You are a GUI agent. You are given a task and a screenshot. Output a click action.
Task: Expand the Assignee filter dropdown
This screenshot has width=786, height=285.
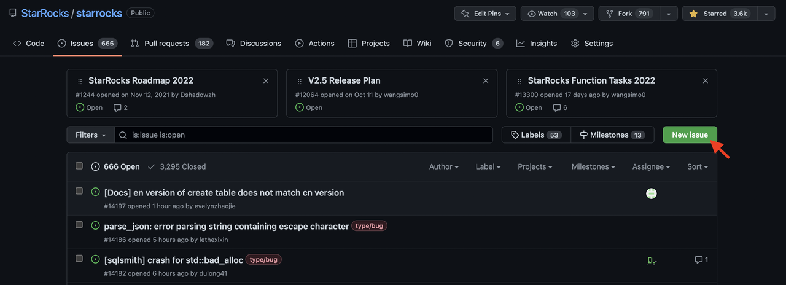click(x=651, y=166)
